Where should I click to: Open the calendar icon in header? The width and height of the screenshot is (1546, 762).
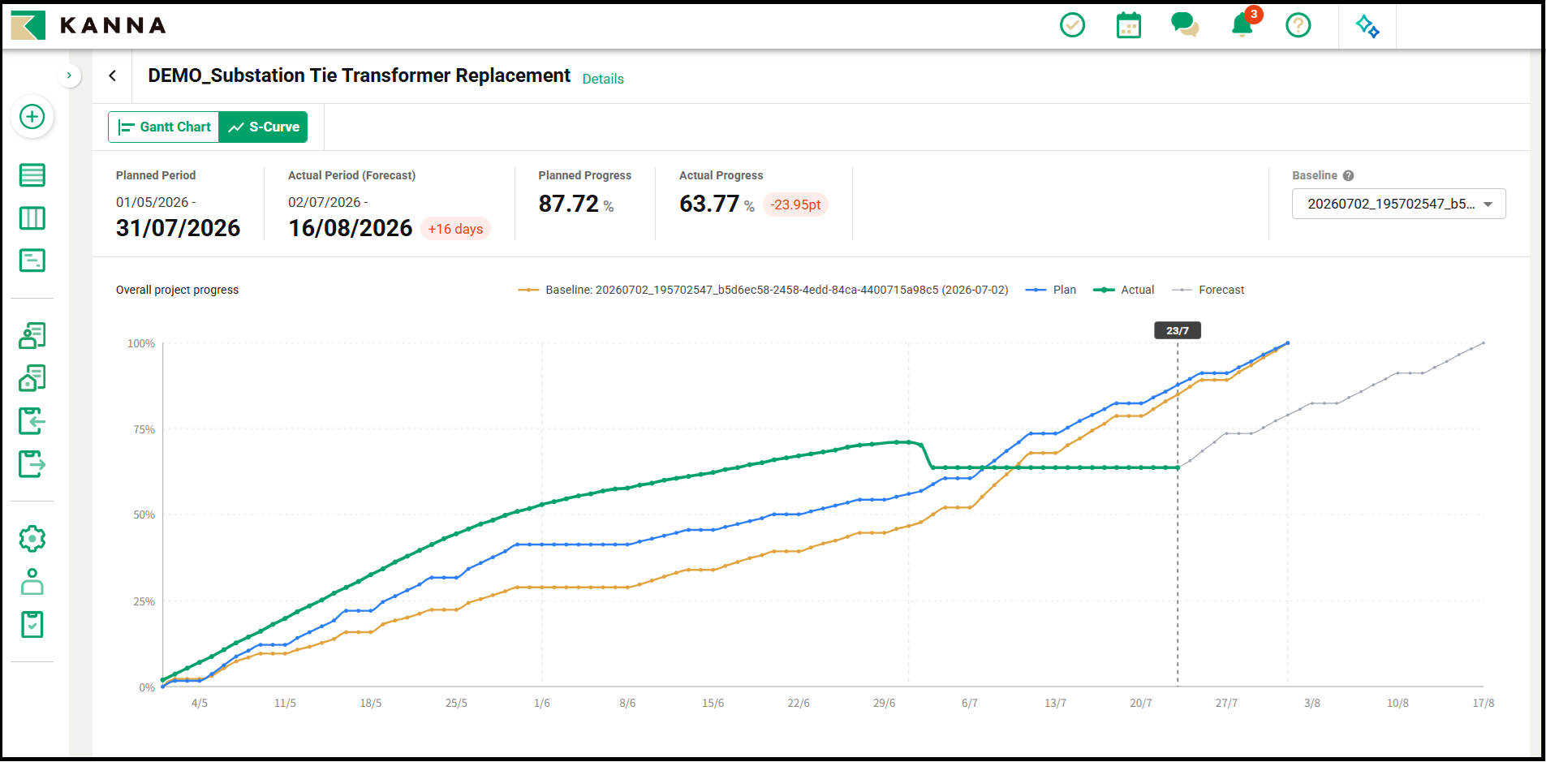point(1129,25)
